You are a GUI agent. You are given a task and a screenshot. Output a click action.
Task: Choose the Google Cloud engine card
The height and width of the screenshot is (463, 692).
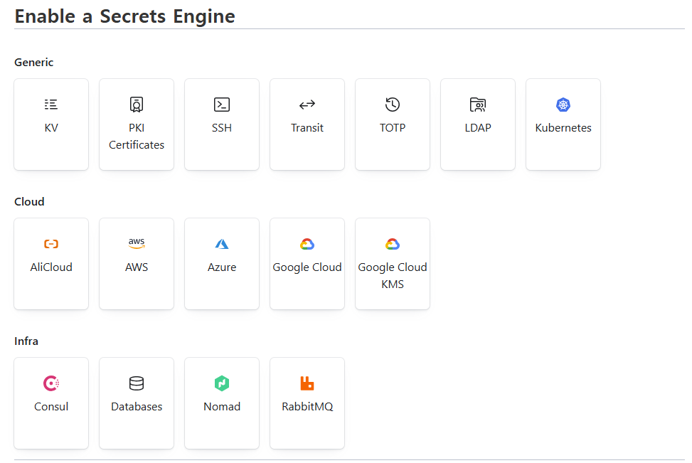point(307,264)
